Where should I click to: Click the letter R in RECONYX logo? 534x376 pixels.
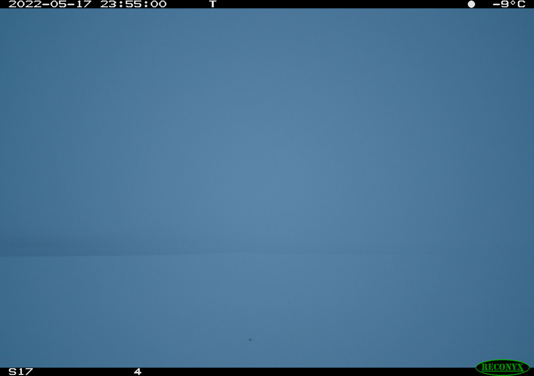click(x=484, y=367)
